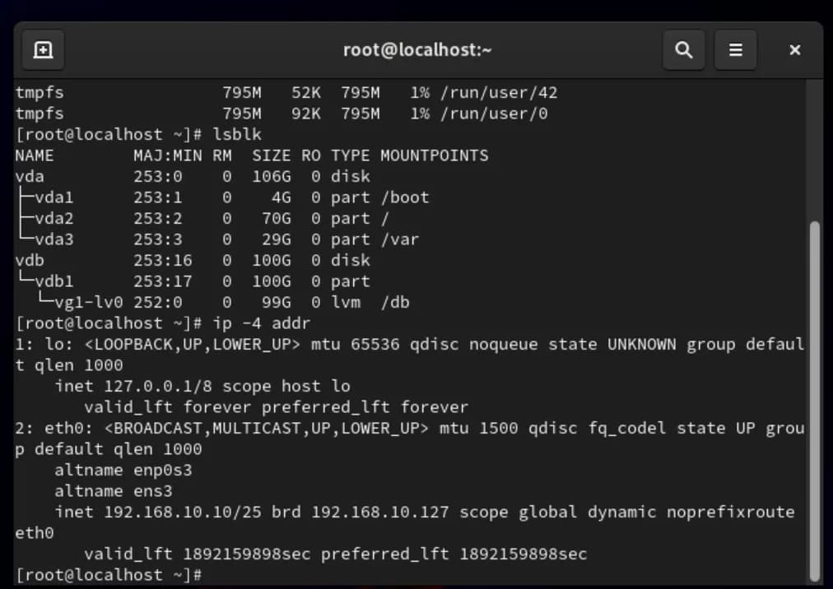Screen dimensions: 833x589
Task: Click the terminal vertical scrollbar
Action: point(814,401)
